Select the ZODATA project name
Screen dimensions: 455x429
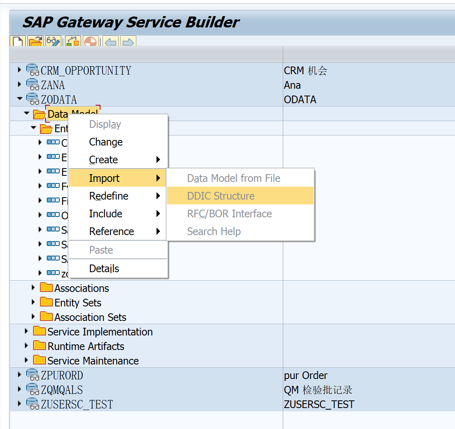point(59,99)
